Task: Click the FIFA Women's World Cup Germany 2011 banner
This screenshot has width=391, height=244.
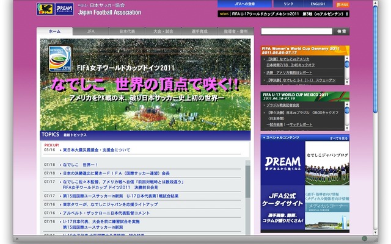Action: click(305, 51)
